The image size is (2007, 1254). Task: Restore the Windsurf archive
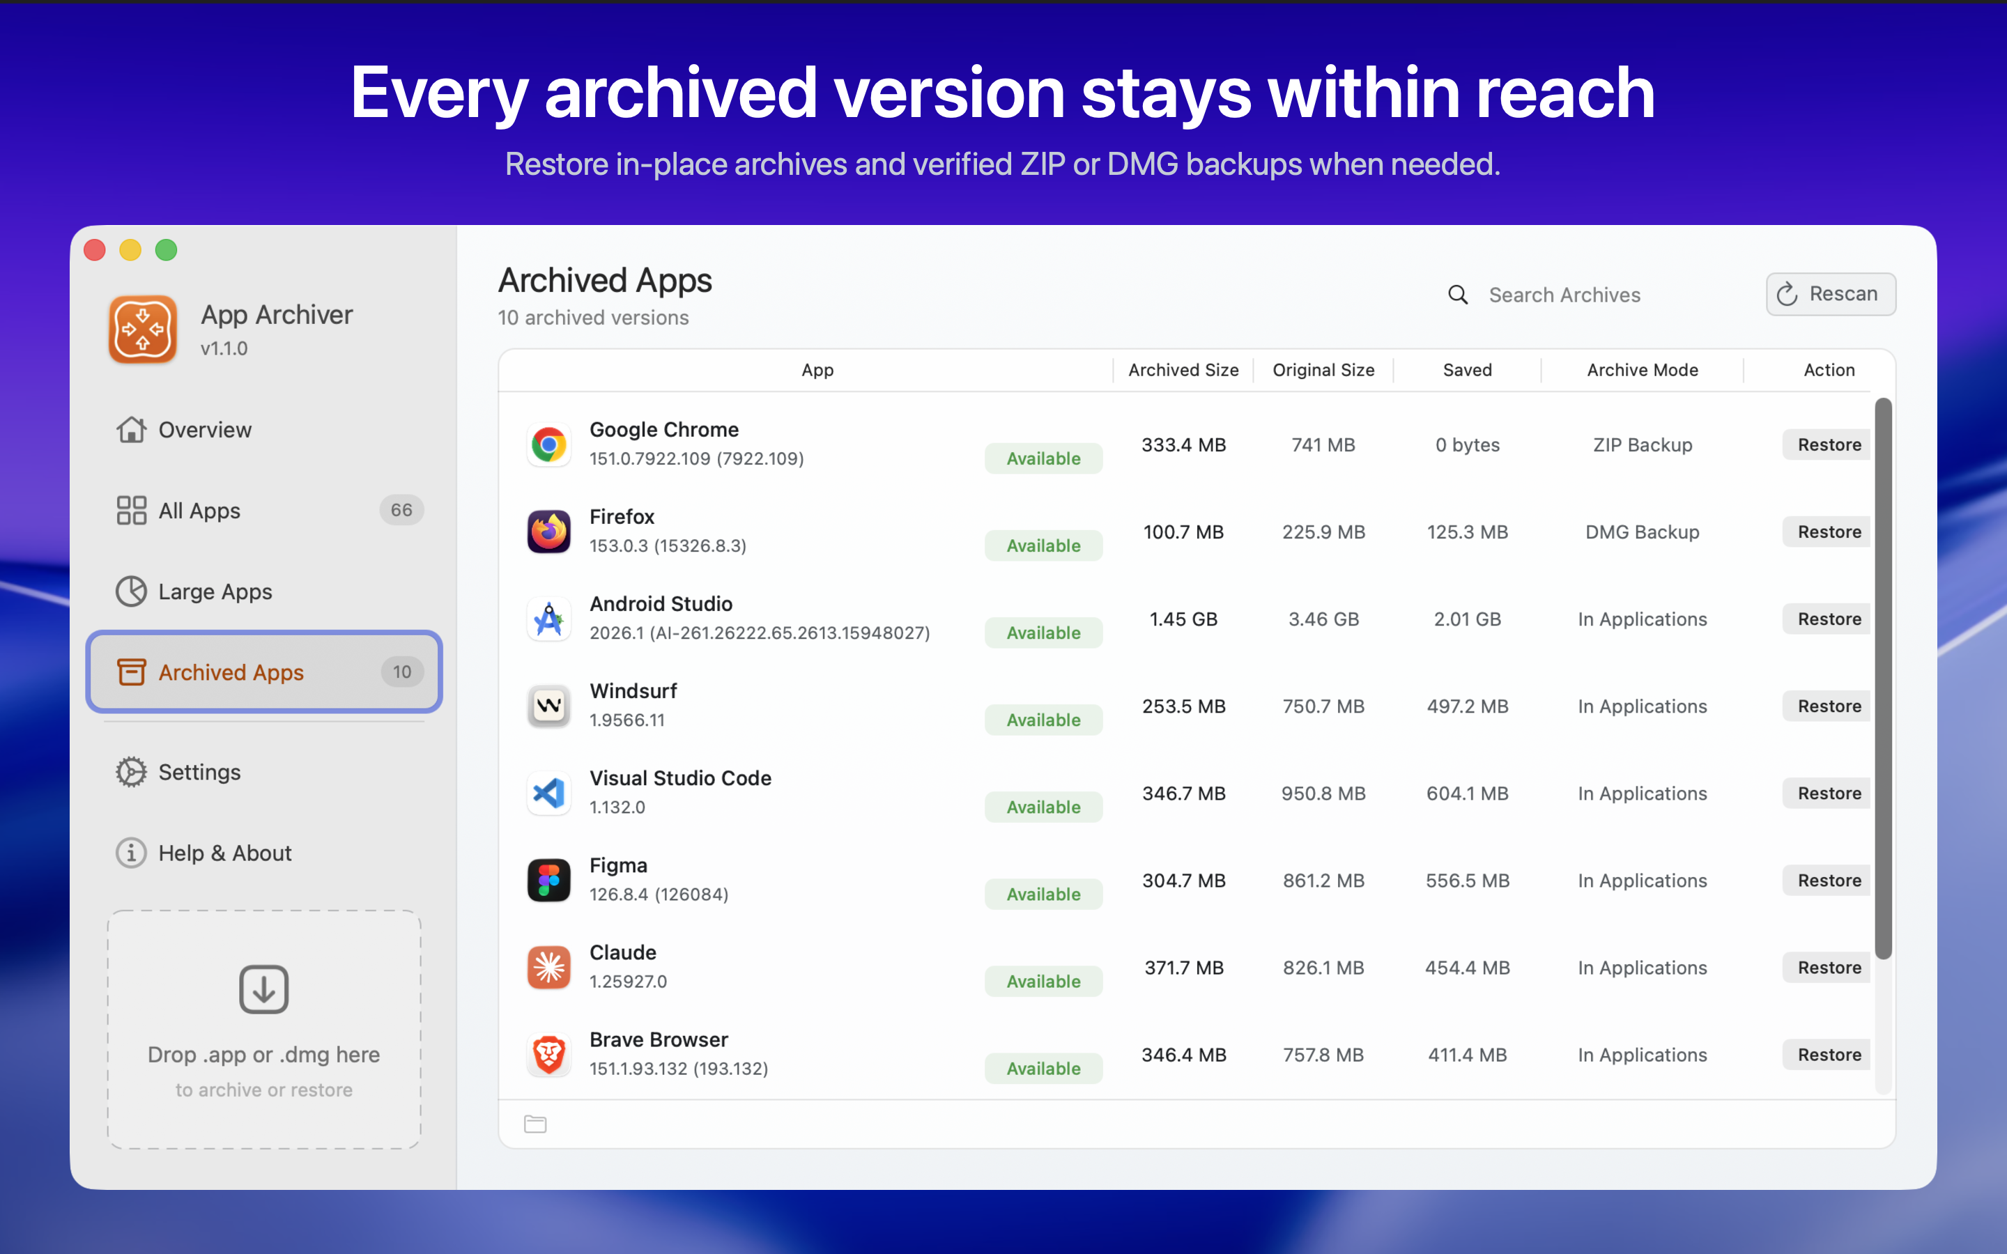[x=1828, y=706]
